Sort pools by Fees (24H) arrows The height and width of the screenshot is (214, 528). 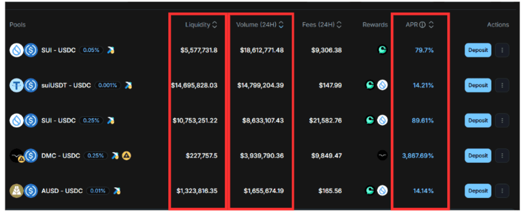339,25
